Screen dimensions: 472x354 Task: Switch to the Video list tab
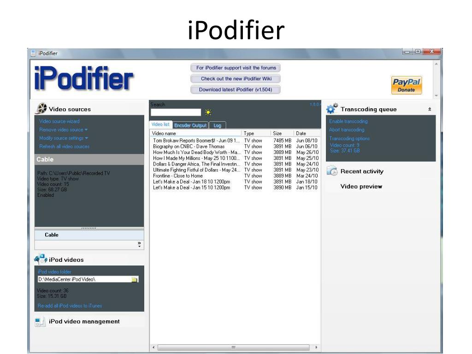coord(160,124)
